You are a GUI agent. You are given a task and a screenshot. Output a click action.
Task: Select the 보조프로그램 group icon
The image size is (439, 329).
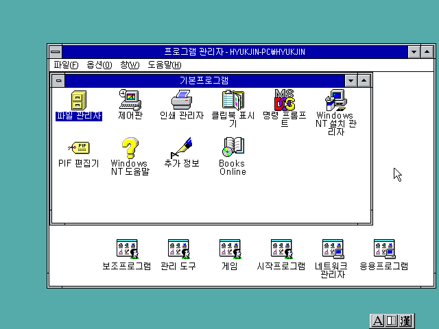[x=128, y=249]
